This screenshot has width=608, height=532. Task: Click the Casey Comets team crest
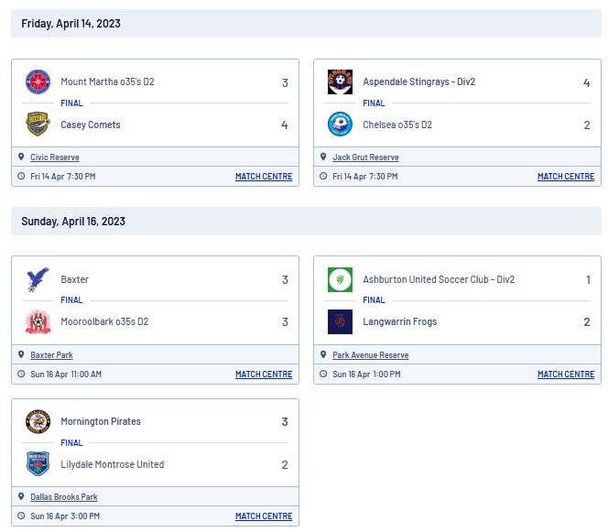[38, 125]
